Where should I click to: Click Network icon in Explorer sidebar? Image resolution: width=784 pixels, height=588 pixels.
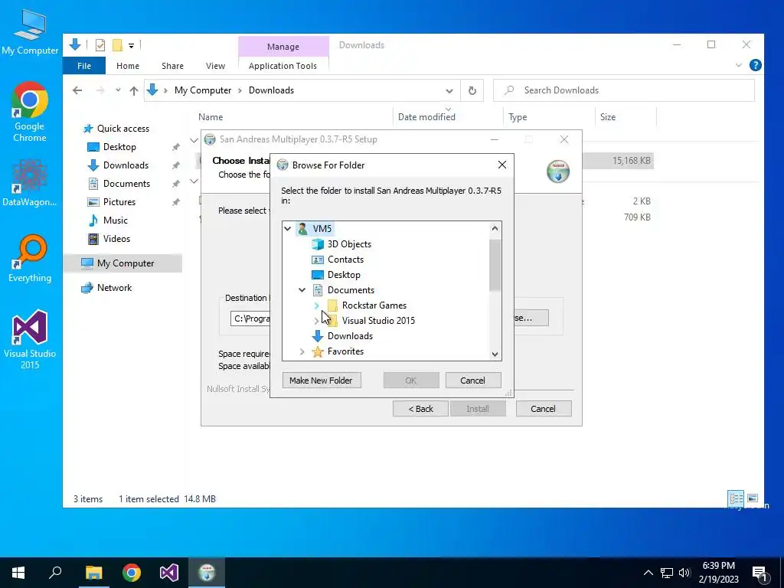[x=87, y=288]
